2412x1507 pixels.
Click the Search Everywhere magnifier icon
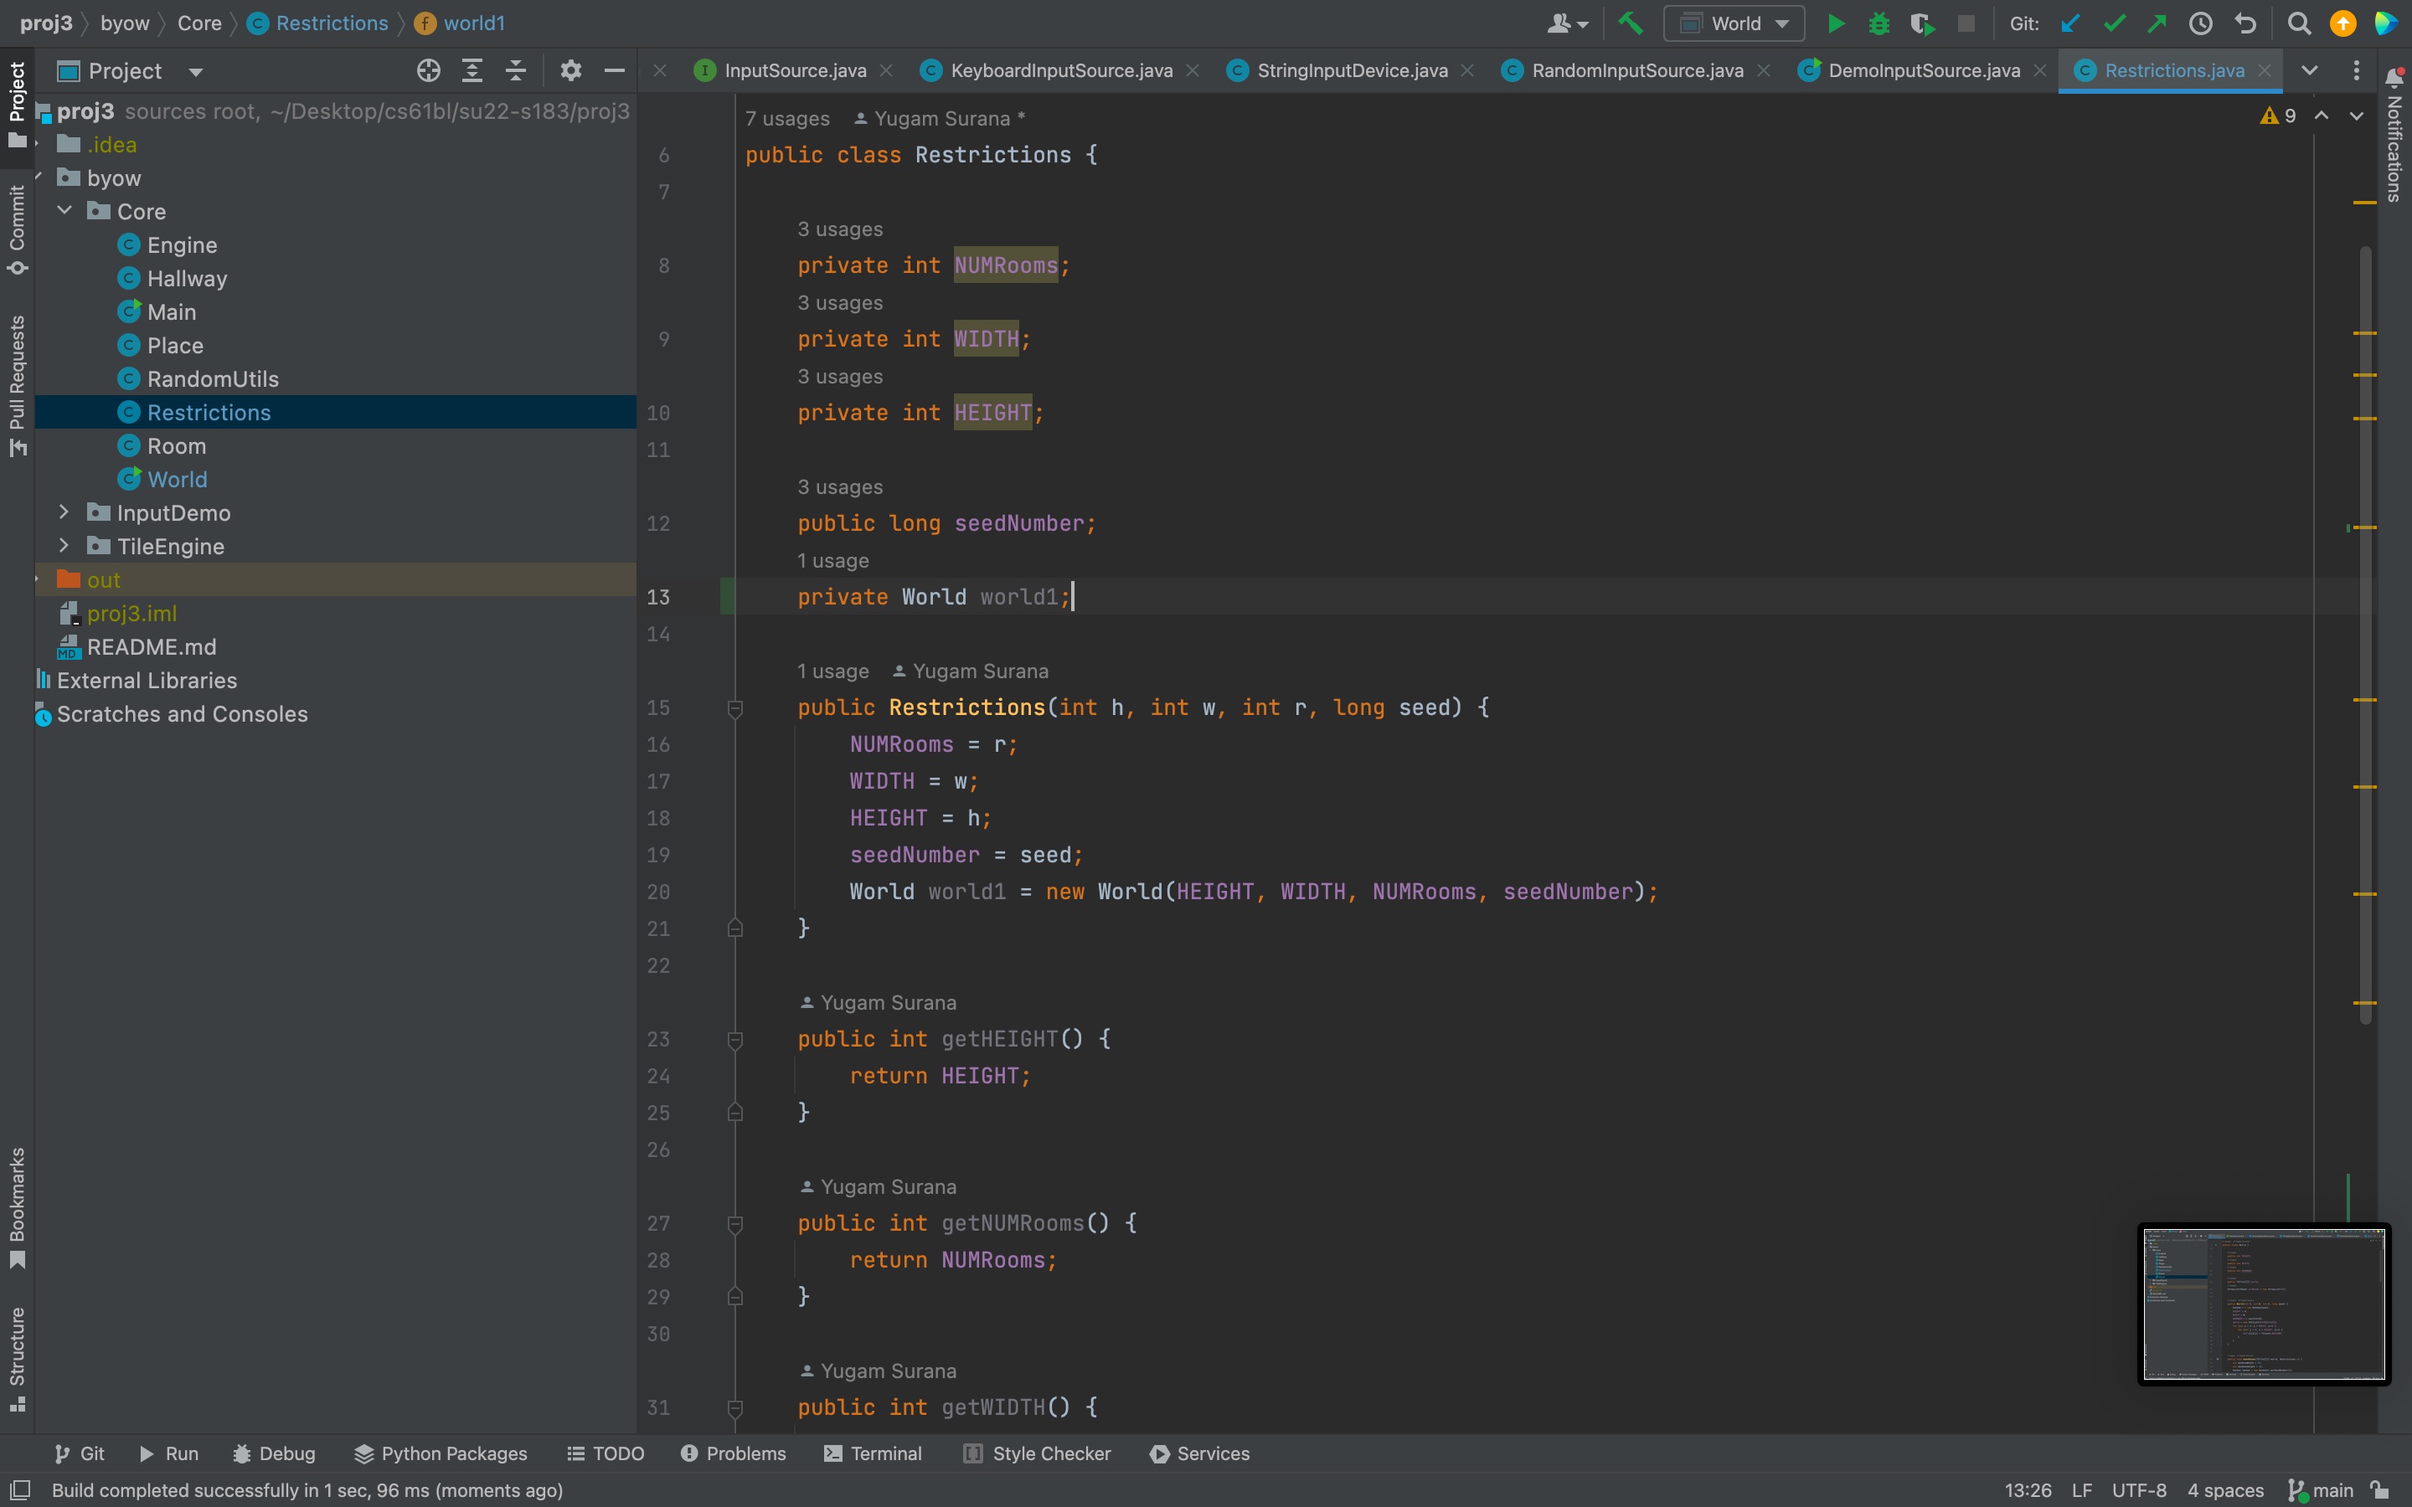(x=2298, y=24)
